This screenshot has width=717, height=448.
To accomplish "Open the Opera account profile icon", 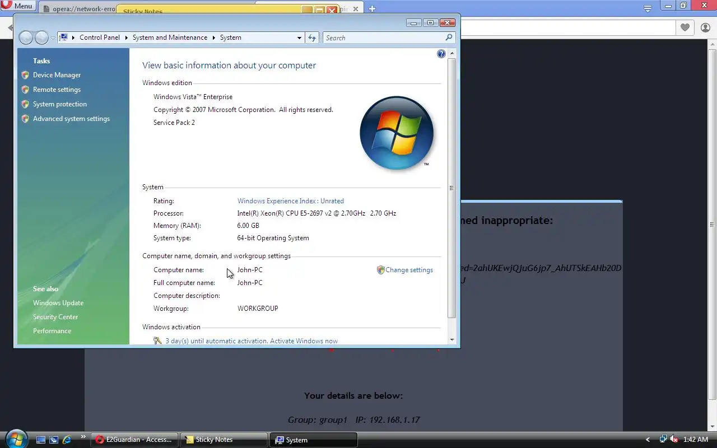I will (705, 27).
